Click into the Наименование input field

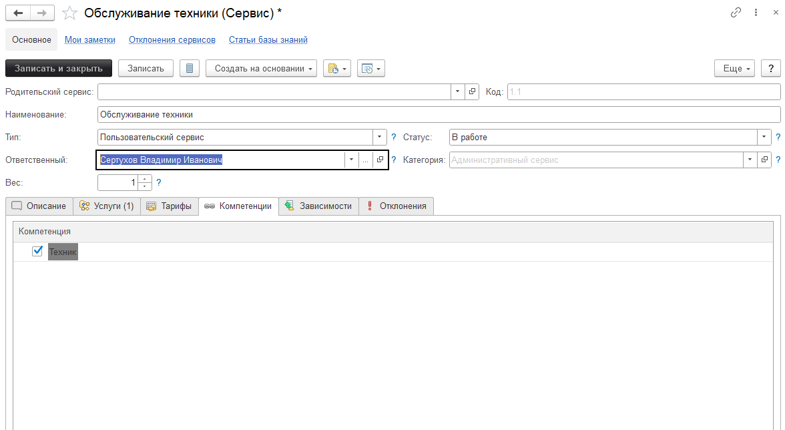point(438,114)
